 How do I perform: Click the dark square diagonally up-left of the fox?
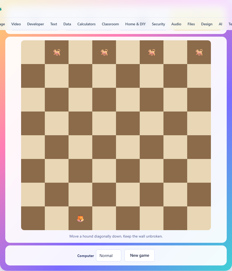click(x=57, y=195)
